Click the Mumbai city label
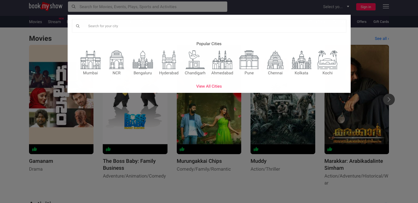 pos(91,73)
